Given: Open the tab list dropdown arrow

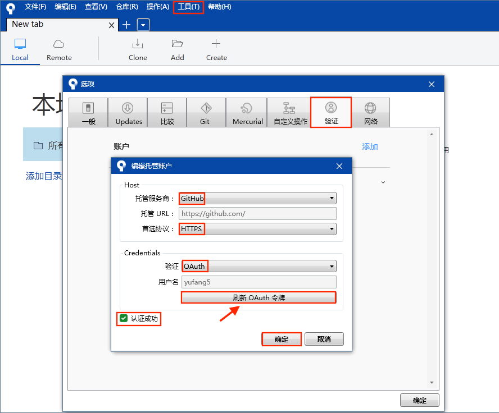Looking at the screenshot, I should pyautogui.click(x=143, y=25).
